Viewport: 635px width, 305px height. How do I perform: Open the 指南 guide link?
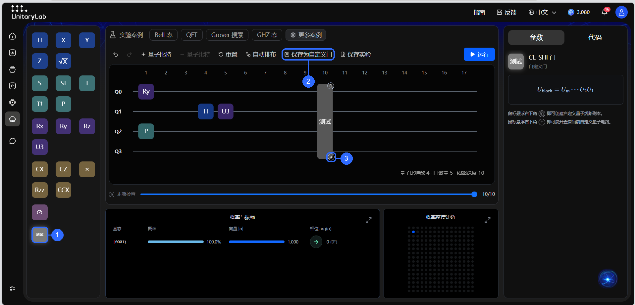tap(479, 12)
